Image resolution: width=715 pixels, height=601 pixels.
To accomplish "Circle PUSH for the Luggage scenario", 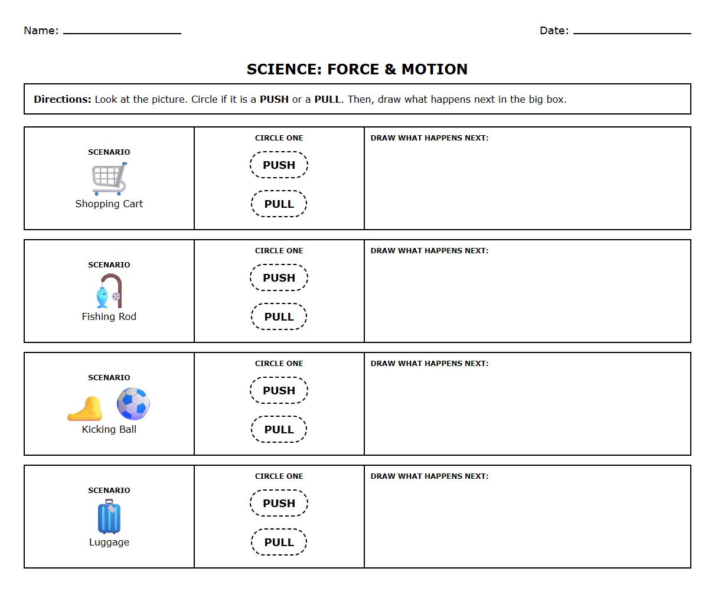I will tap(279, 503).
